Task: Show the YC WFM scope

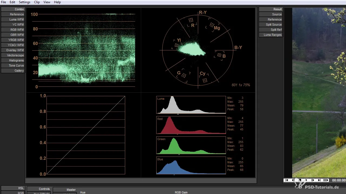Action: click(x=13, y=25)
